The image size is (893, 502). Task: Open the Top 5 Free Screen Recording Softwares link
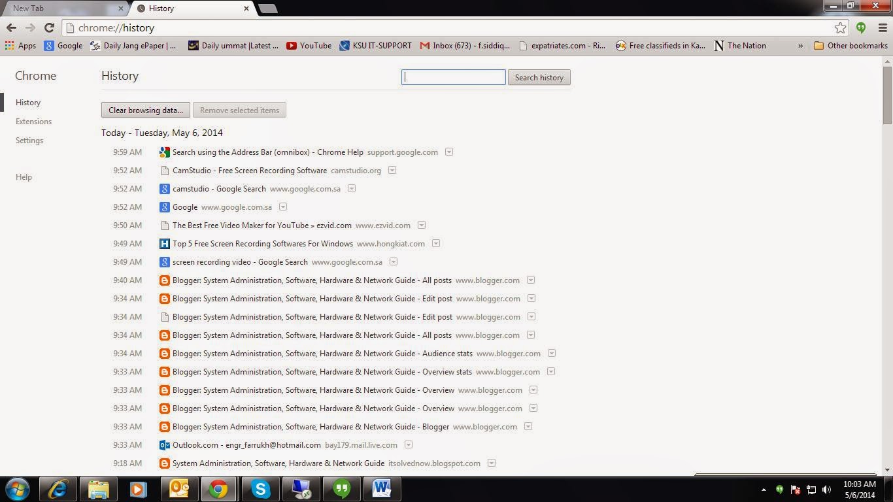click(262, 243)
